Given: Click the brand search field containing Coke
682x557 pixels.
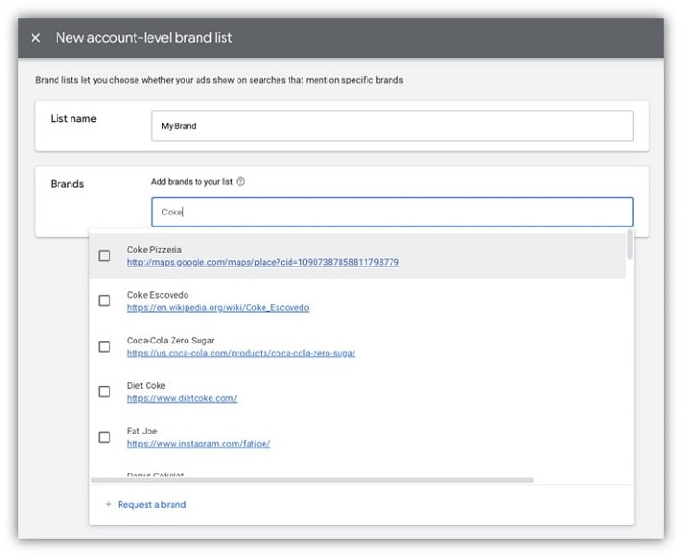Looking at the screenshot, I should pyautogui.click(x=392, y=212).
